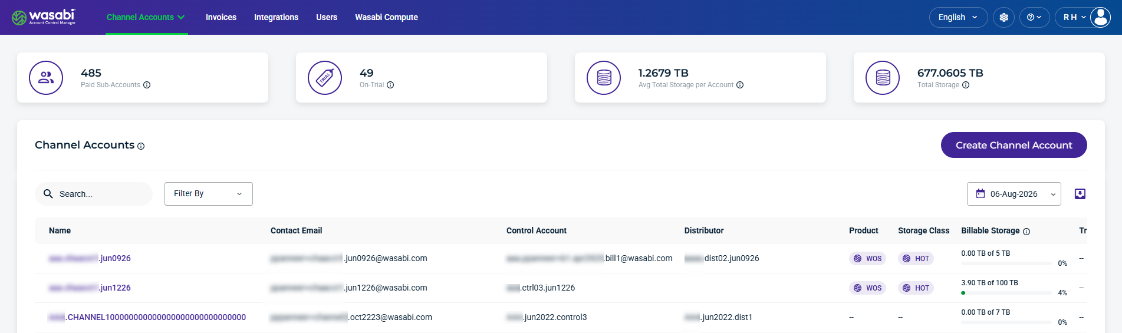The image size is (1122, 333).
Task: Click the Avg Total Storage database icon
Action: (x=604, y=78)
